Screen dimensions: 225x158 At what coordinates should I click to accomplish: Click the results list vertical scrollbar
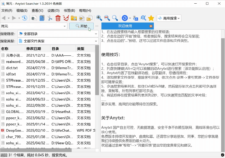[97, 70]
